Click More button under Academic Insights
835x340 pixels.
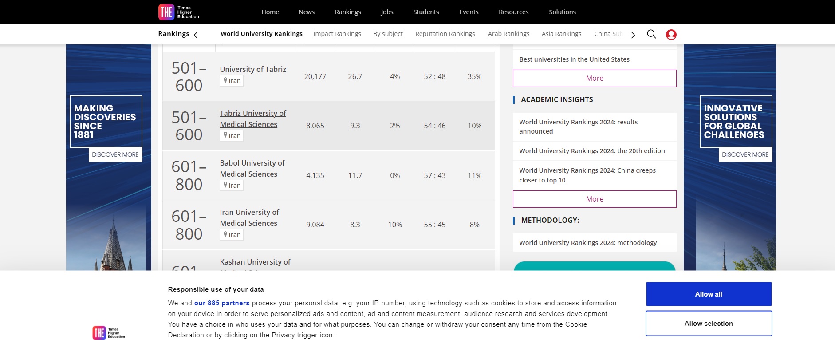pyautogui.click(x=594, y=199)
